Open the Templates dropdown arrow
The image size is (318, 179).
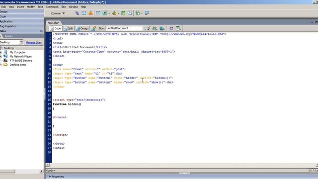(142, 13)
